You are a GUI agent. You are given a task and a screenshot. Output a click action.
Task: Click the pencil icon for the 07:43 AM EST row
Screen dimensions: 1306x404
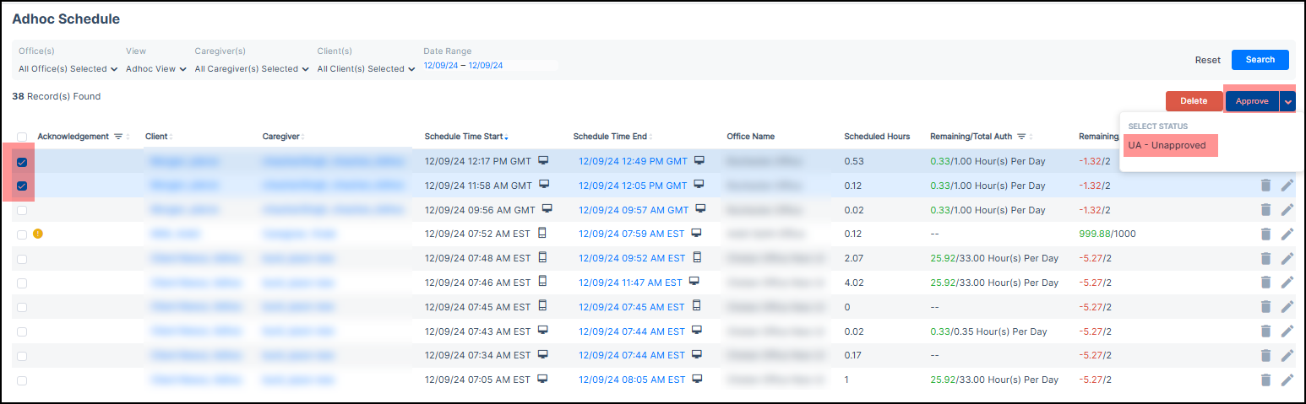point(1287,331)
